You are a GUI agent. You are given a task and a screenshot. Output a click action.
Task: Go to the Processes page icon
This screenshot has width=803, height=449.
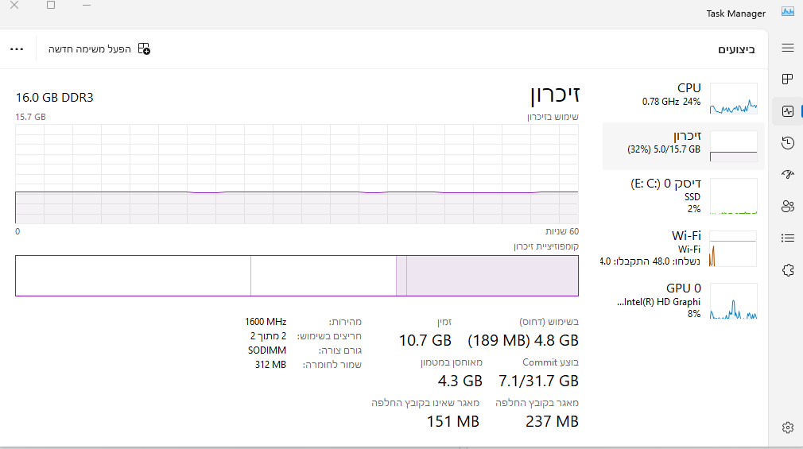pos(788,79)
